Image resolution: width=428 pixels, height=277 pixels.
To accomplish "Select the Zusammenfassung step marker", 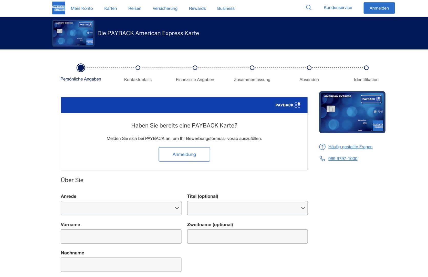I will 252,68.
